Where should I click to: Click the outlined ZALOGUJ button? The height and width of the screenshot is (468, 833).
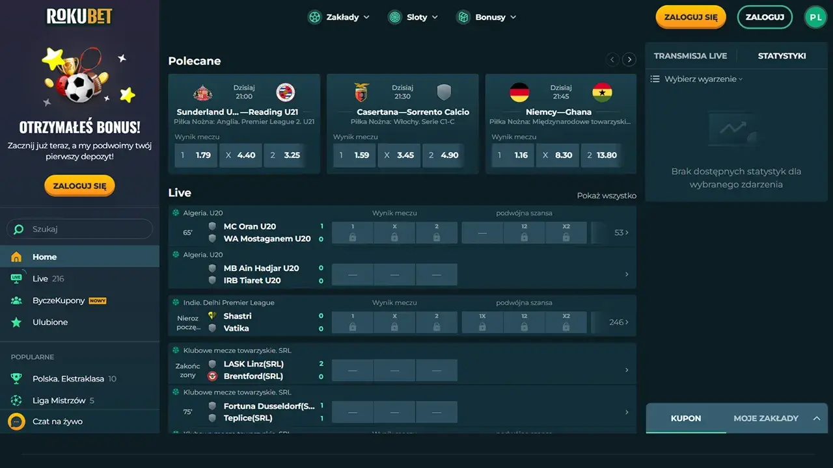click(765, 17)
